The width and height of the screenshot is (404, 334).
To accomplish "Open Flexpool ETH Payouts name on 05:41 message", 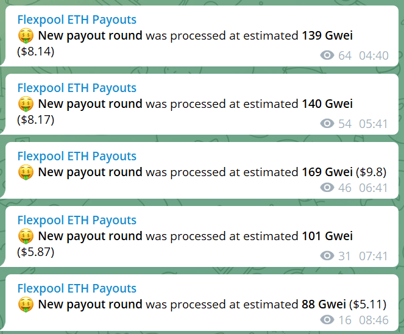I will 77,88.
